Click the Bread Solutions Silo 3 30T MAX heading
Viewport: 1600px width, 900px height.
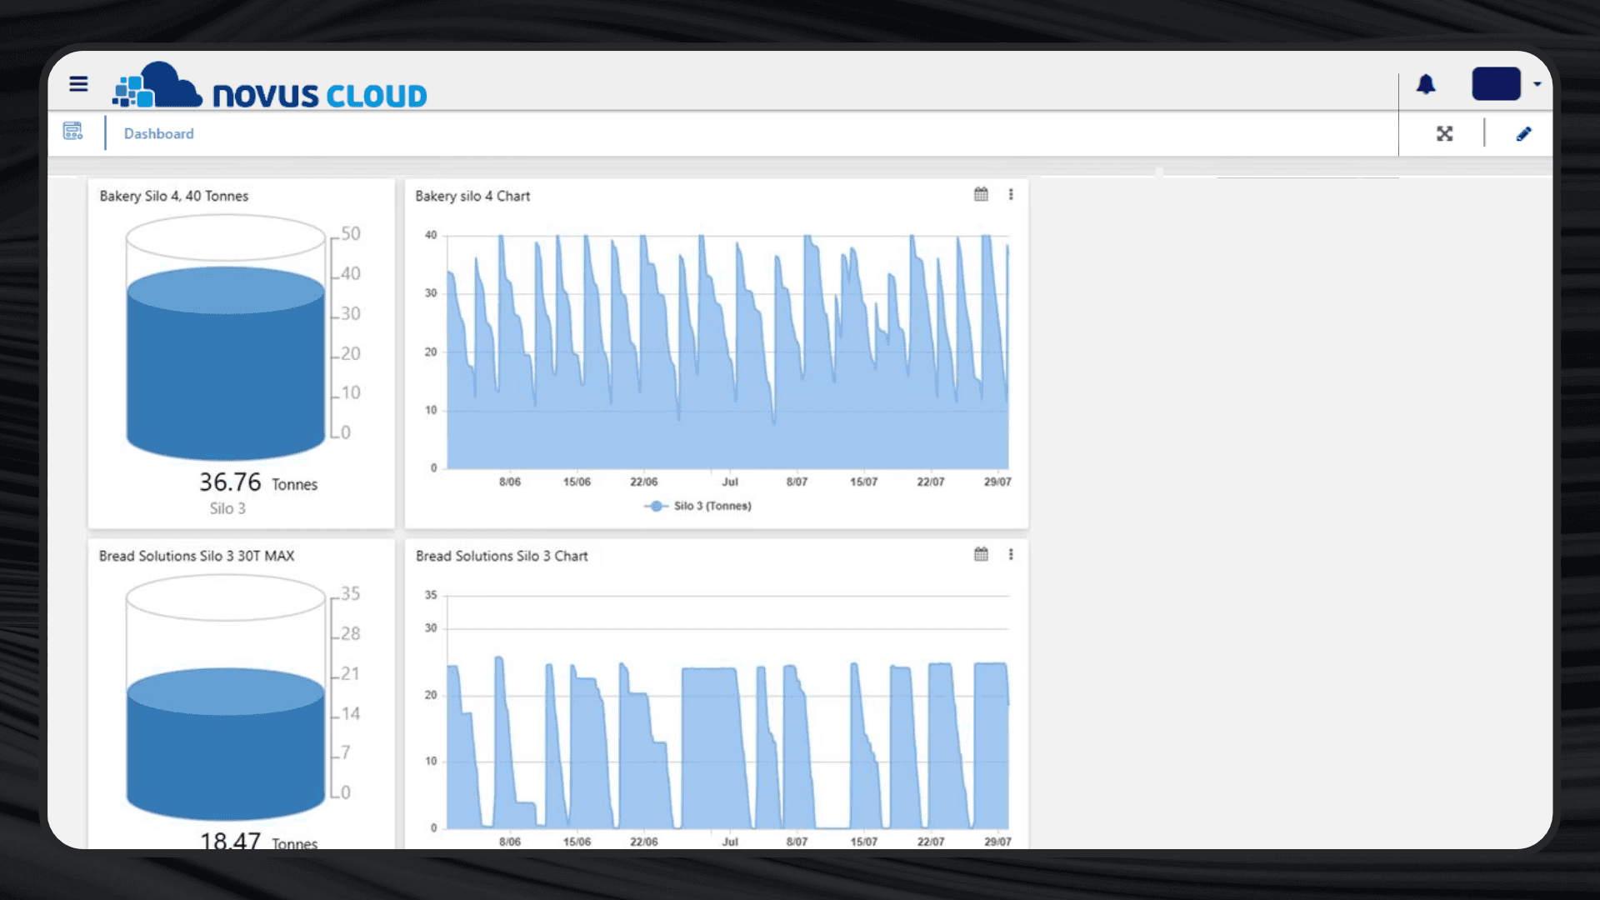click(196, 556)
